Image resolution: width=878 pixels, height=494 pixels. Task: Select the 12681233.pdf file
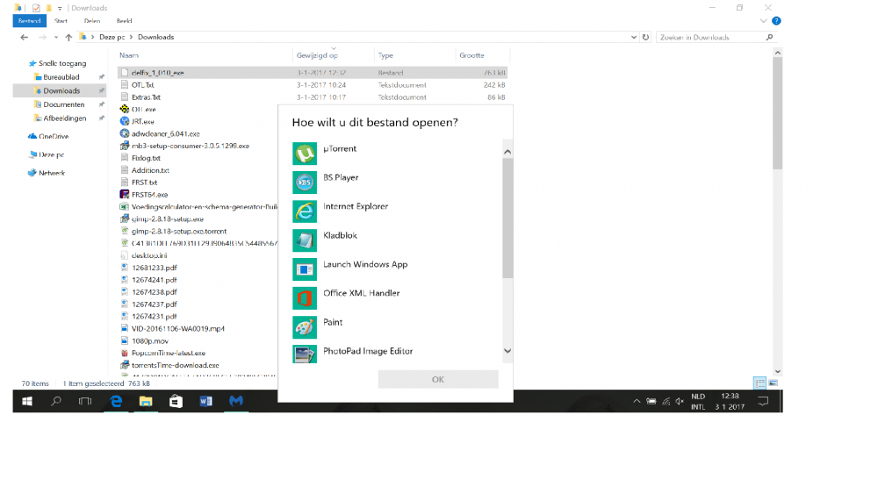point(154,268)
